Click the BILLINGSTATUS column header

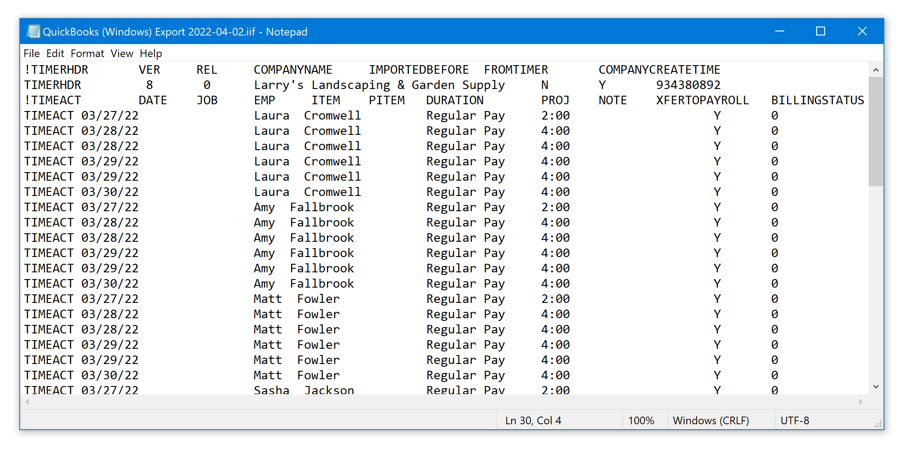pos(817,100)
